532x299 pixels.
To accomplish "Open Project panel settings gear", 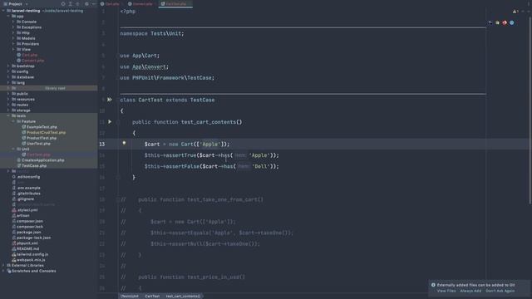I will point(86,4).
